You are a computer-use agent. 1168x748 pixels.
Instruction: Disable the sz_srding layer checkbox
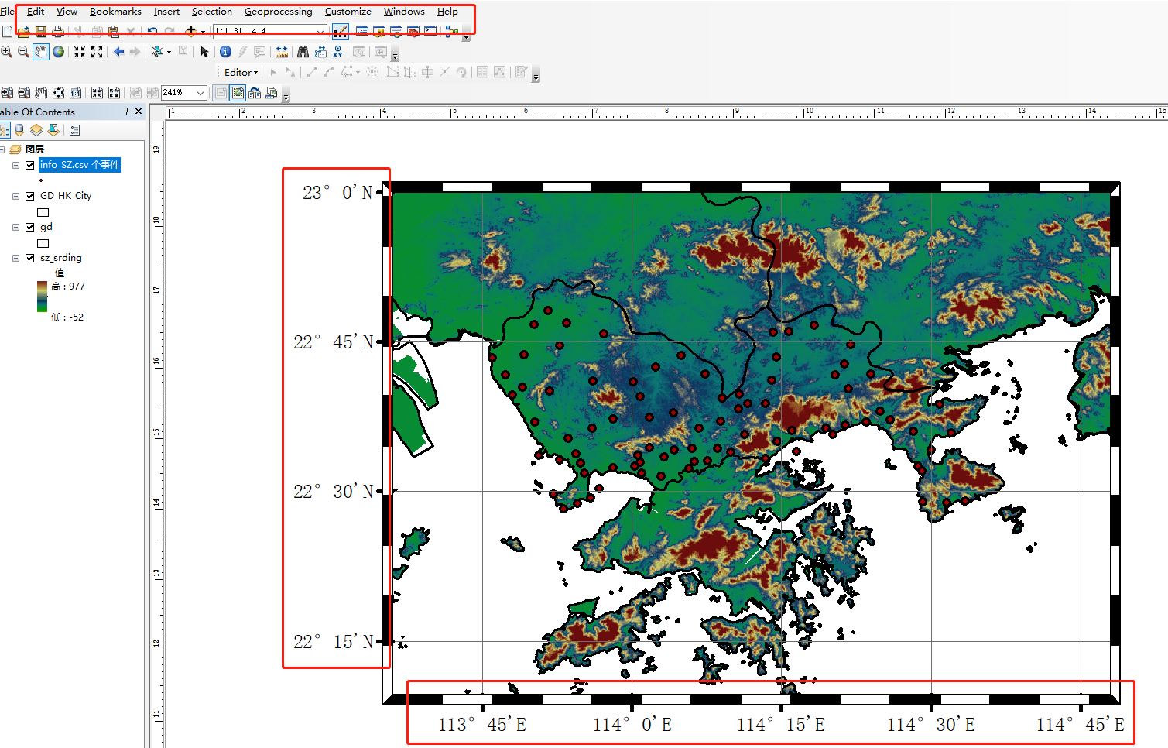click(x=29, y=258)
